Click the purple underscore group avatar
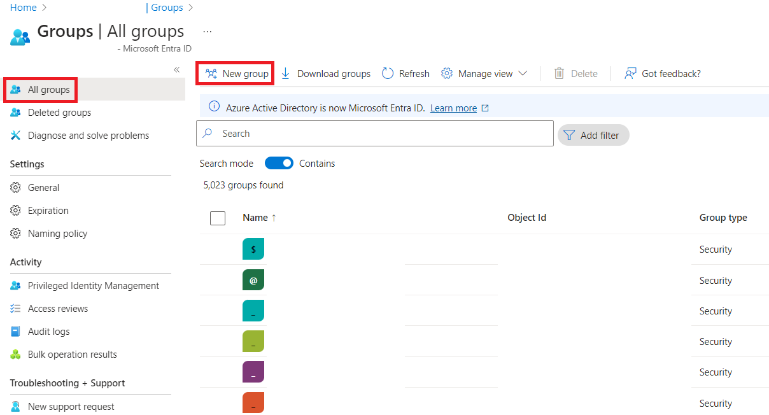The image size is (769, 415). click(253, 372)
